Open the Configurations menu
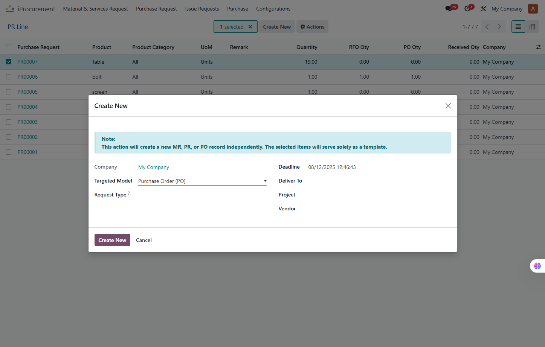Viewport: 545px width, 347px height. (273, 9)
